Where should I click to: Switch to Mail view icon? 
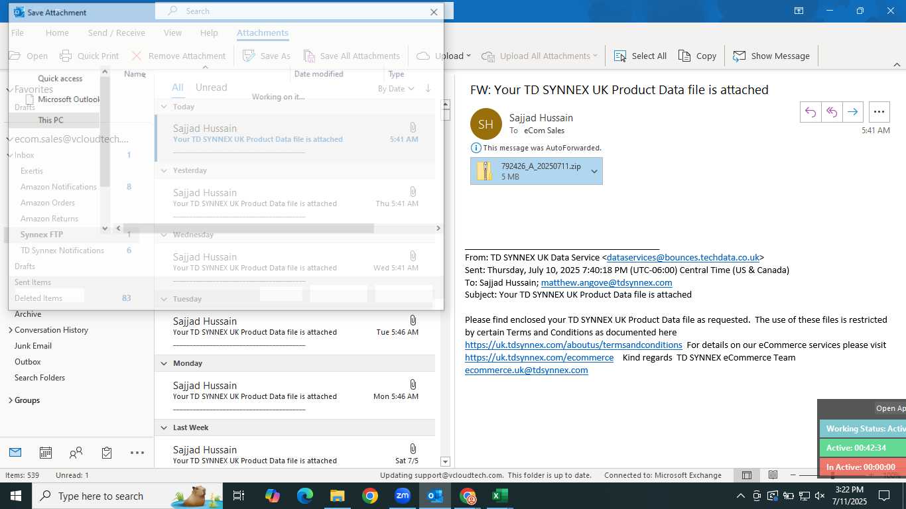[15, 453]
